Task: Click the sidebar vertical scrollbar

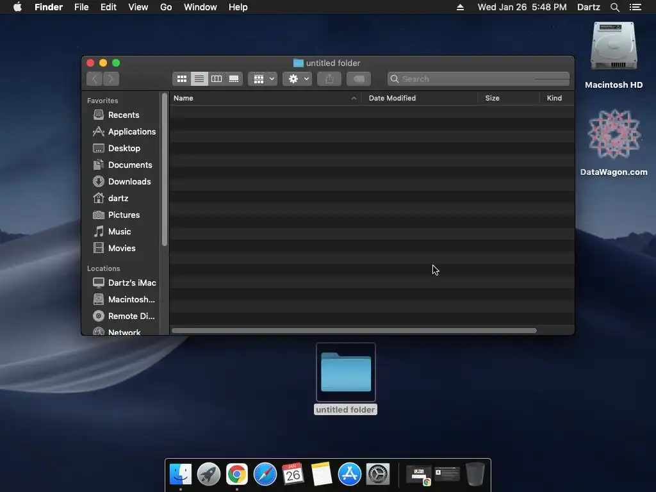Action: 165,169
